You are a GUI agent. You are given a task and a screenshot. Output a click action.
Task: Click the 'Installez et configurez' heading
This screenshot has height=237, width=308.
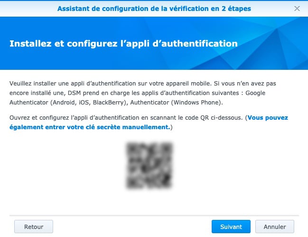tap(64, 43)
